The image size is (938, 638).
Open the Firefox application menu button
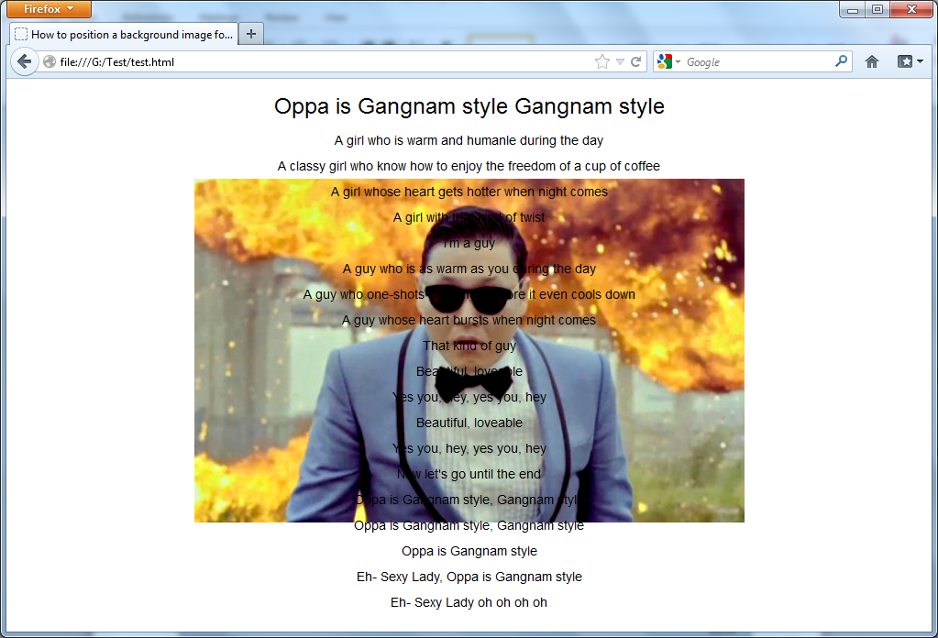point(49,9)
